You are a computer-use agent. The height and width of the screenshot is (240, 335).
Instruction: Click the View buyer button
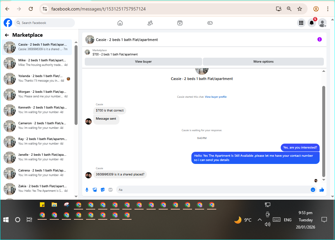143,62
